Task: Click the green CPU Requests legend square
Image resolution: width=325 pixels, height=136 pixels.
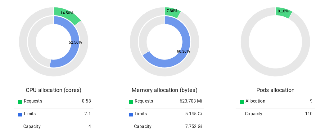Action: [20, 102]
